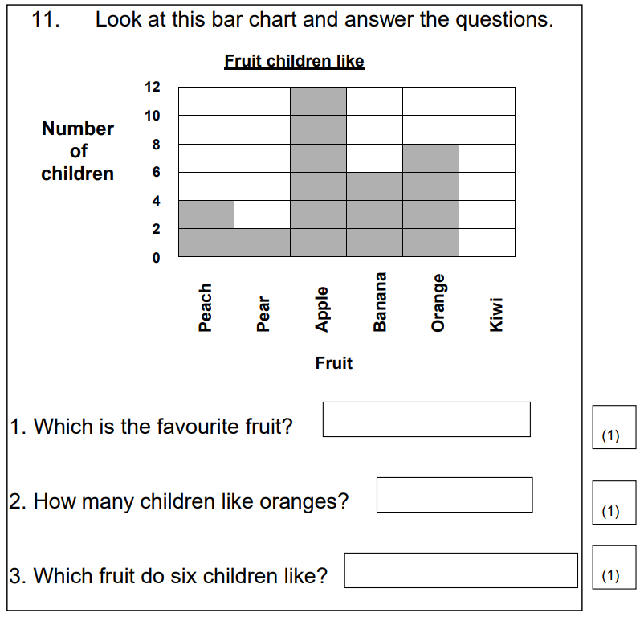Click the grey Pear bar
This screenshot has height=617, width=640.
(263, 242)
